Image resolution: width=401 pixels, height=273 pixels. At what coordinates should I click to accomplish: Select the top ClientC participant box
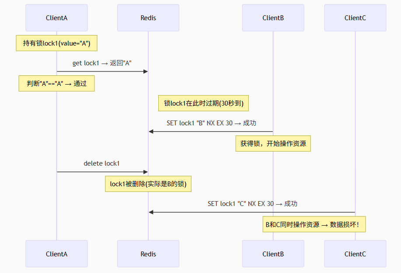point(355,18)
